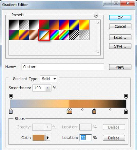Open the Presets flyout menu arrow
The width and height of the screenshot is (137, 150).
(x=96, y=16)
